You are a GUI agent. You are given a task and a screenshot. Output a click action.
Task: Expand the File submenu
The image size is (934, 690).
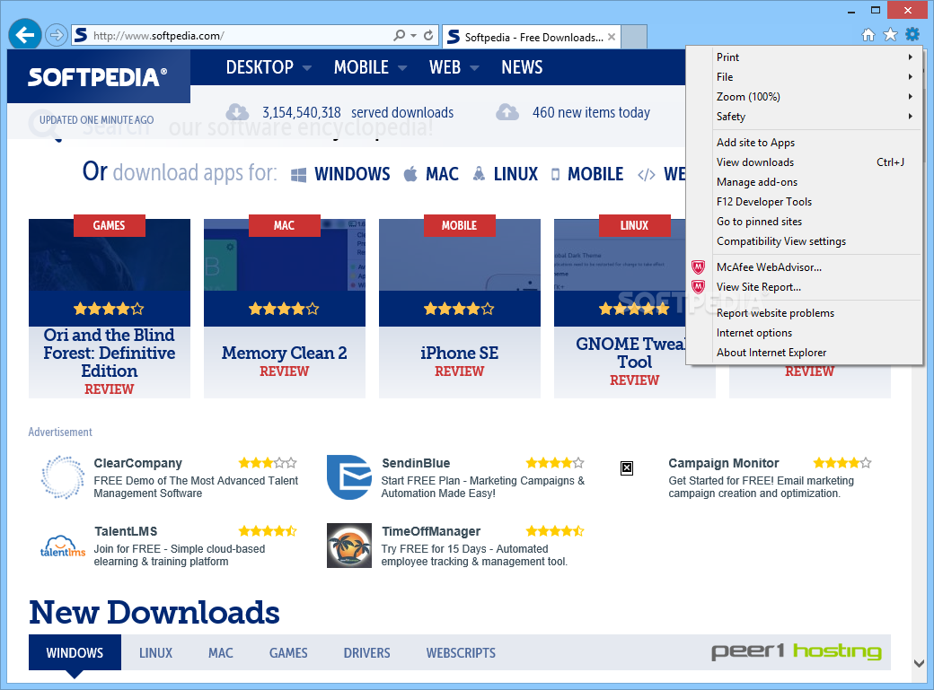tap(910, 77)
